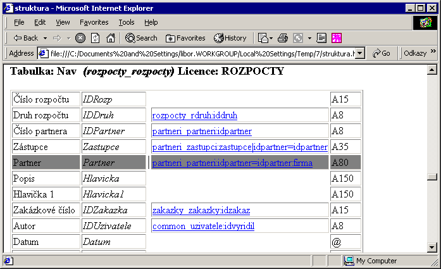Image resolution: width=441 pixels, height=269 pixels.
Task: Open the Favorites menu in menu bar
Action: (x=94, y=22)
